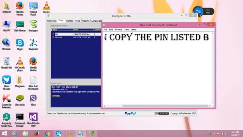
Task: Click the generated PIN 68146283 in Dumpper
Action: point(56,96)
